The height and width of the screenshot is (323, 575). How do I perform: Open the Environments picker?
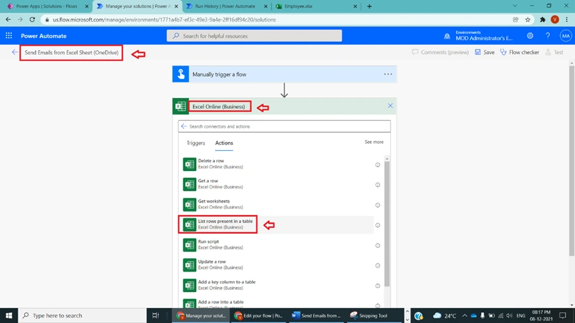tap(478, 36)
